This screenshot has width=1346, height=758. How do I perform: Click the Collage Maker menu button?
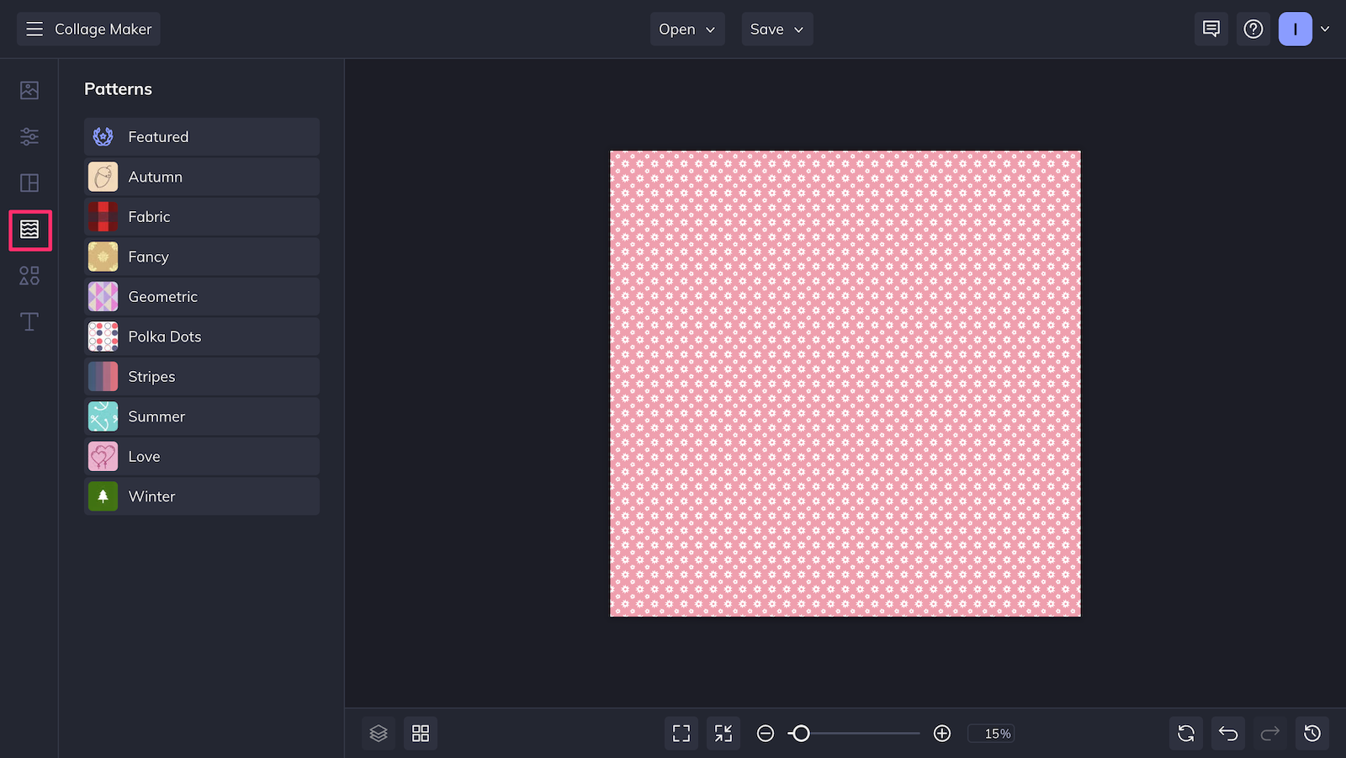(88, 29)
